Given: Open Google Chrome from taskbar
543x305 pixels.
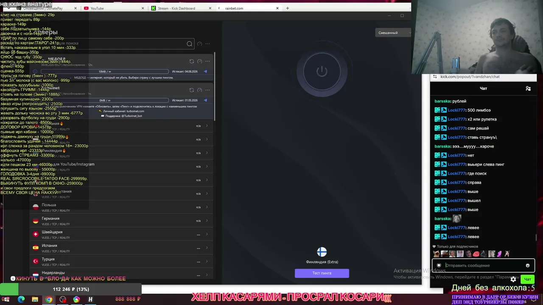Looking at the screenshot, I should click(49, 299).
